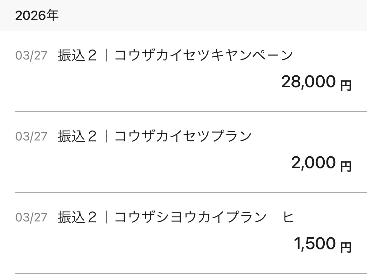The width and height of the screenshot is (367, 275).
Task: Select 振込２ label on the コウザシヨウカイプラン row
Action: click(77, 217)
